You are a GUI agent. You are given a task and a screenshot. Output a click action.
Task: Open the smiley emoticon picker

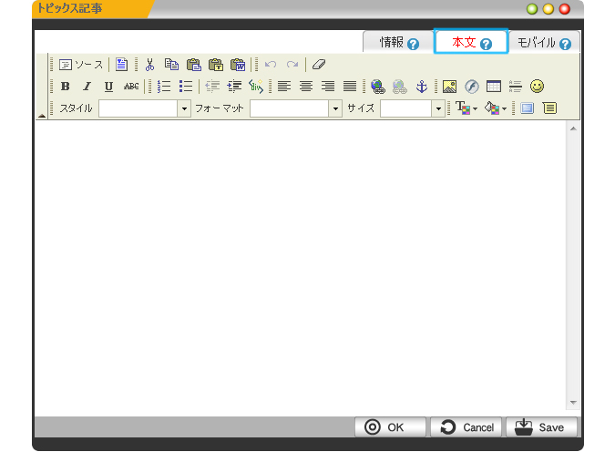pos(537,87)
